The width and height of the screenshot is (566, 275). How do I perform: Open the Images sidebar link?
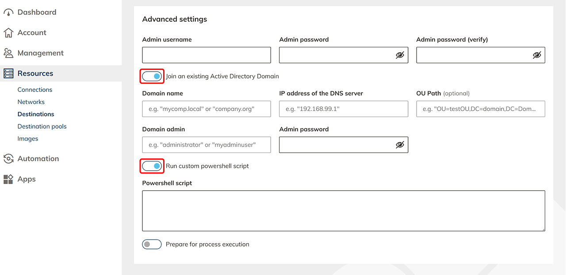pyautogui.click(x=28, y=139)
